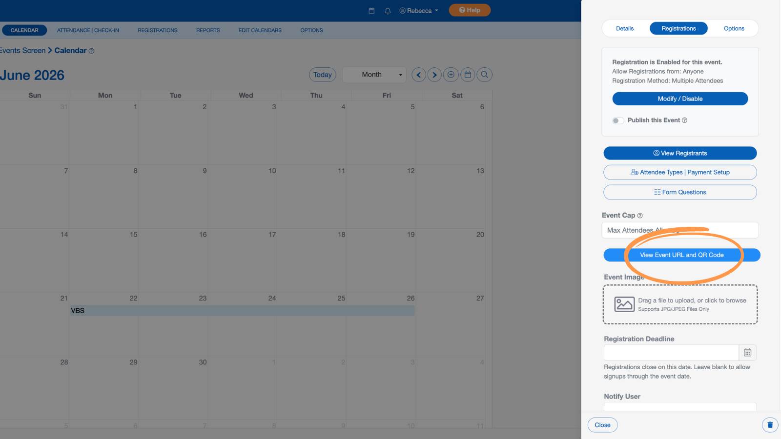The width and height of the screenshot is (781, 439).
Task: Open the Registration Deadline calendar picker icon
Action: [x=747, y=353]
